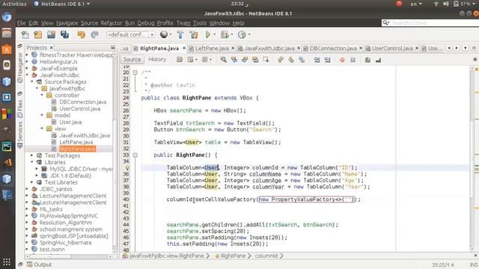This screenshot has height=269, width=479.
Task: Minimize the Projects panel window group
Action: coord(113,47)
